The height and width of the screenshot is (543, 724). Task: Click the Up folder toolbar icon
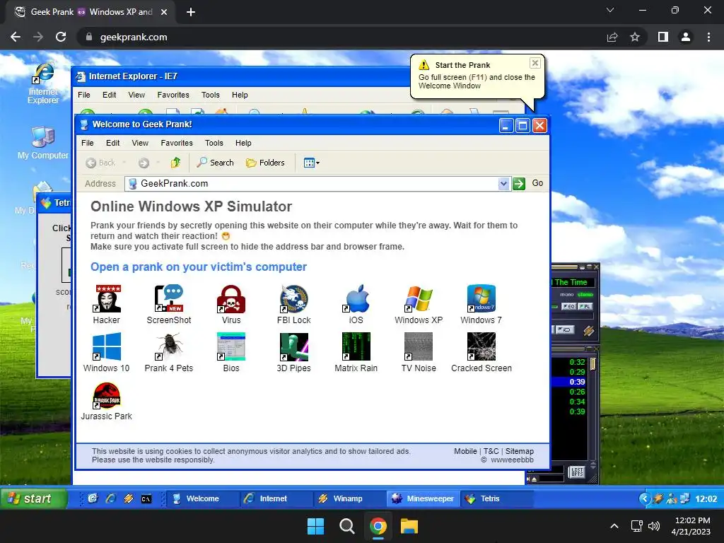click(175, 163)
